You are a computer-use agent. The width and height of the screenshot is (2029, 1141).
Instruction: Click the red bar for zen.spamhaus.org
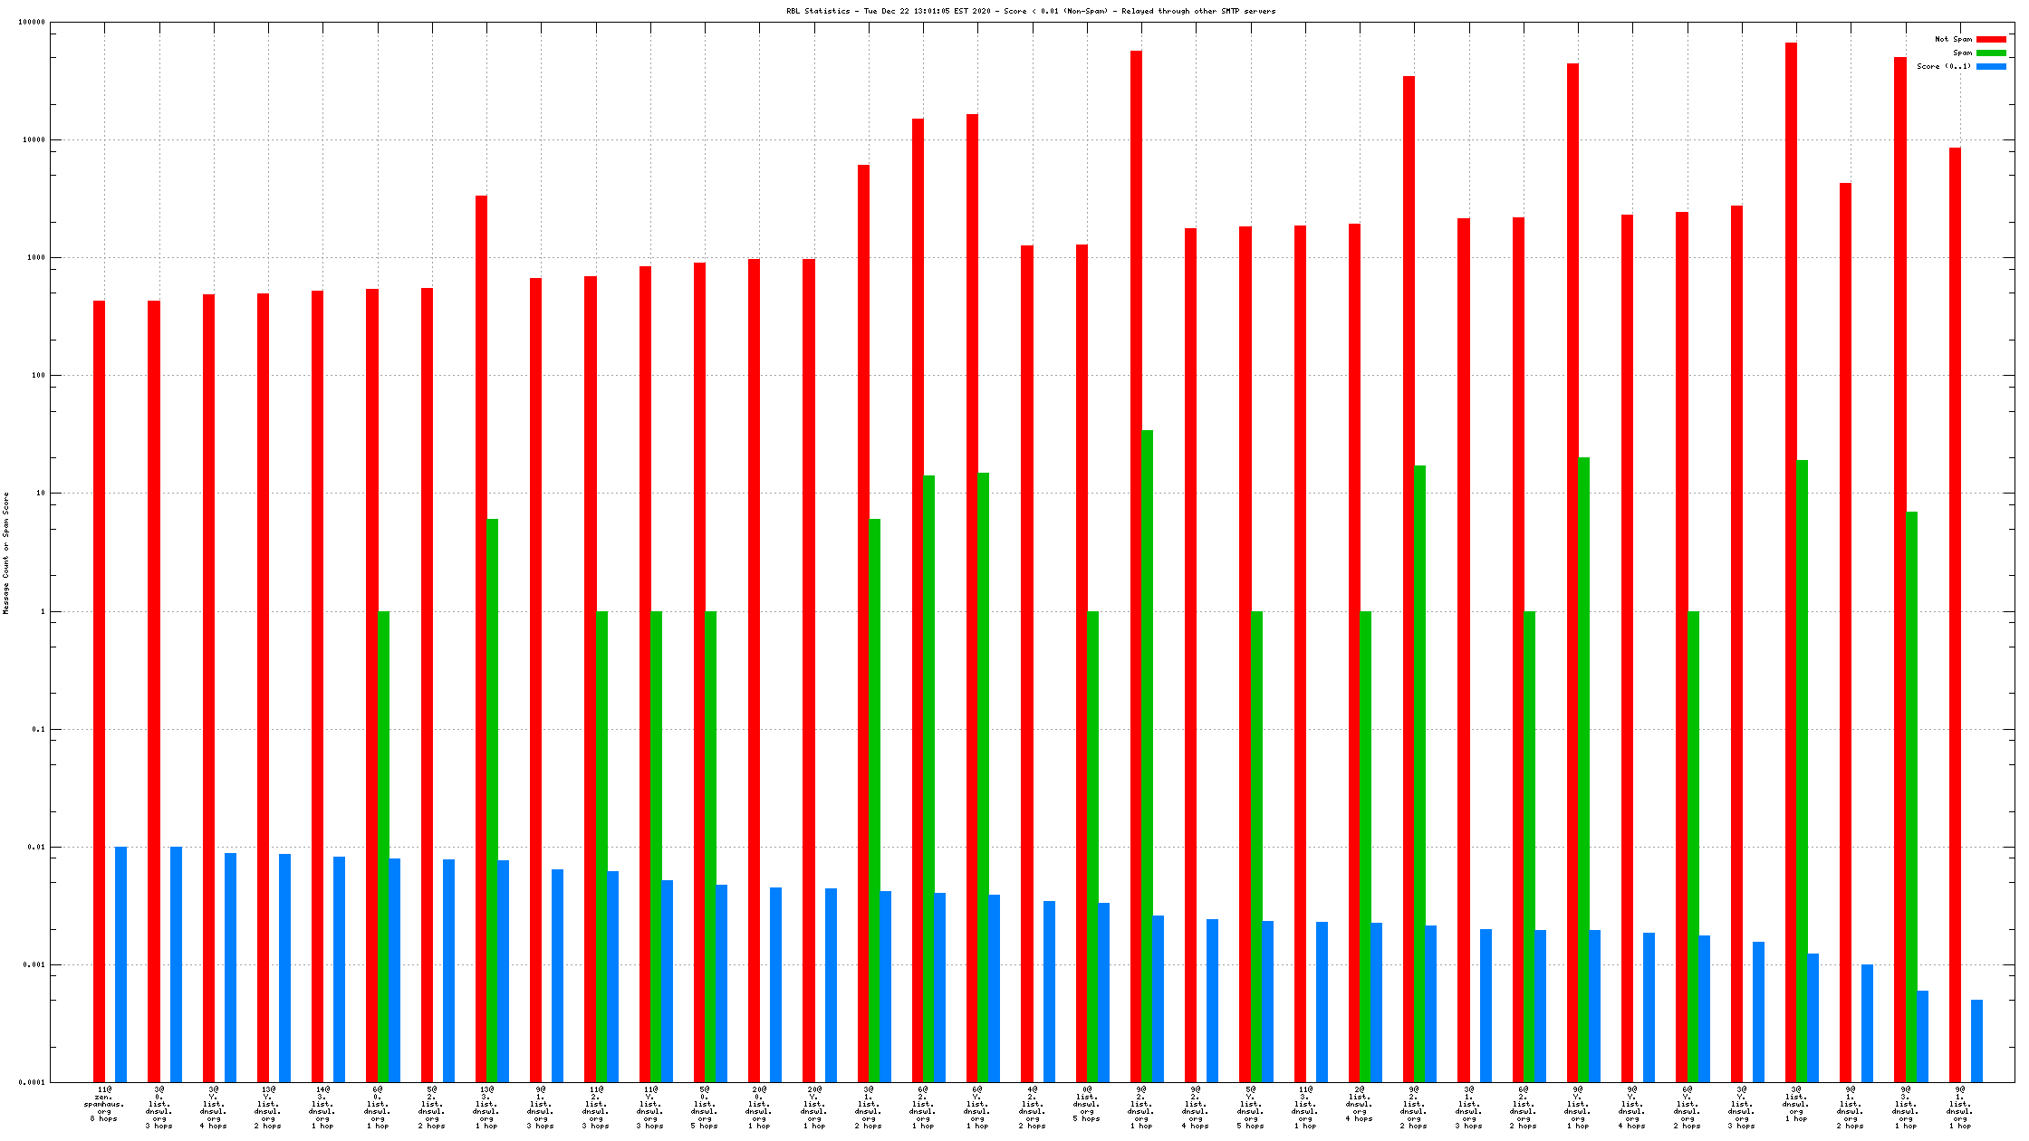(x=99, y=688)
